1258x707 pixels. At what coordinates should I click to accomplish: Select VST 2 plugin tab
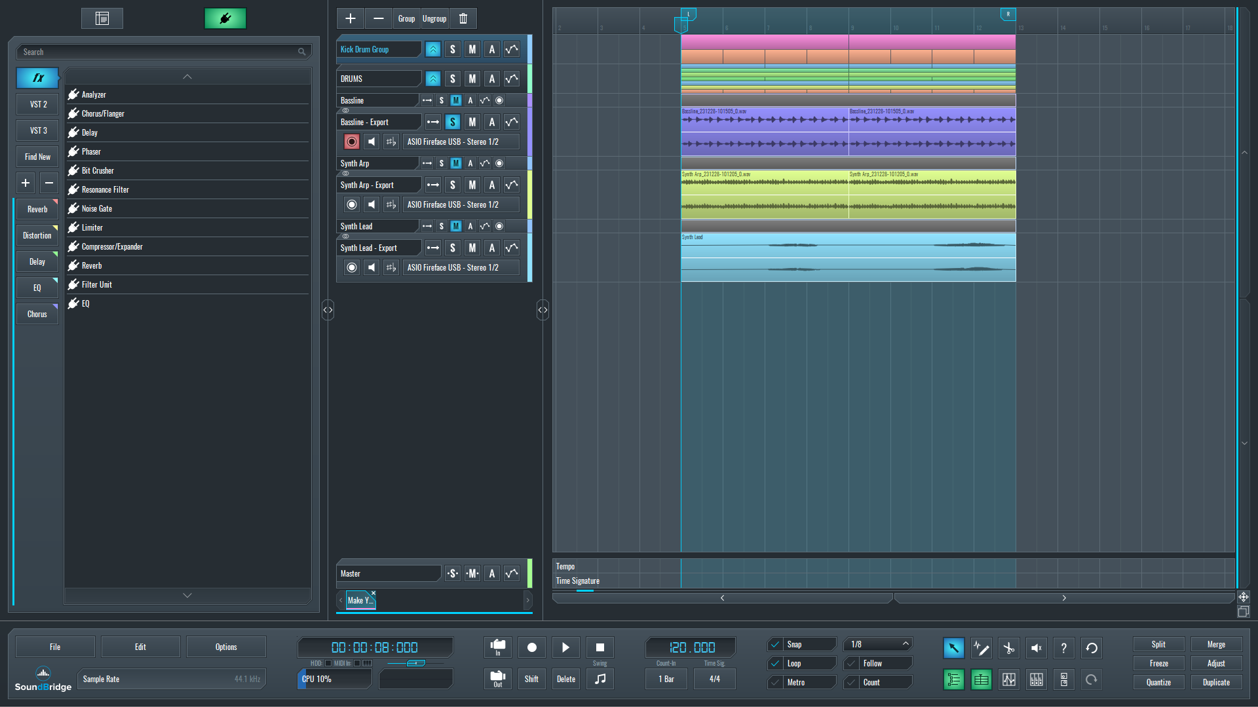tap(37, 104)
